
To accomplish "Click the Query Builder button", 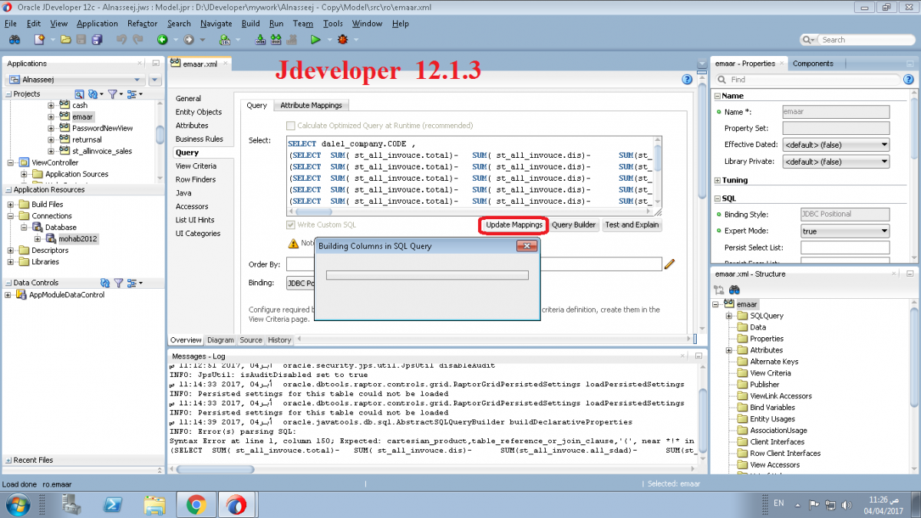I will tap(573, 225).
